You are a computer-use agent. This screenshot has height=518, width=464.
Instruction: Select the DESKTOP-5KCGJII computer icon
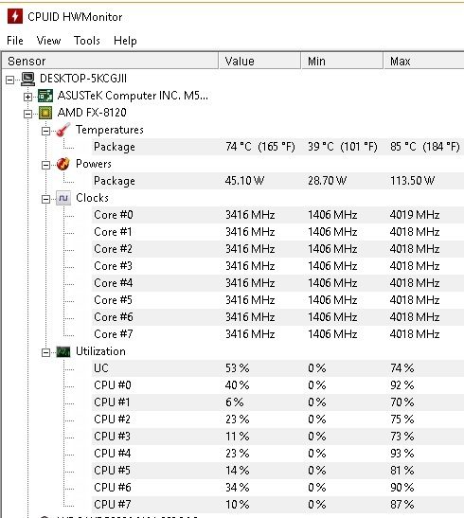pyautogui.click(x=28, y=79)
